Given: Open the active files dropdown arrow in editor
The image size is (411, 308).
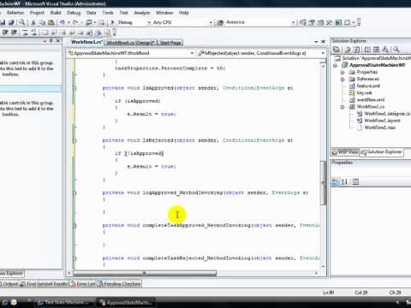Looking at the screenshot, I should click(x=316, y=42).
